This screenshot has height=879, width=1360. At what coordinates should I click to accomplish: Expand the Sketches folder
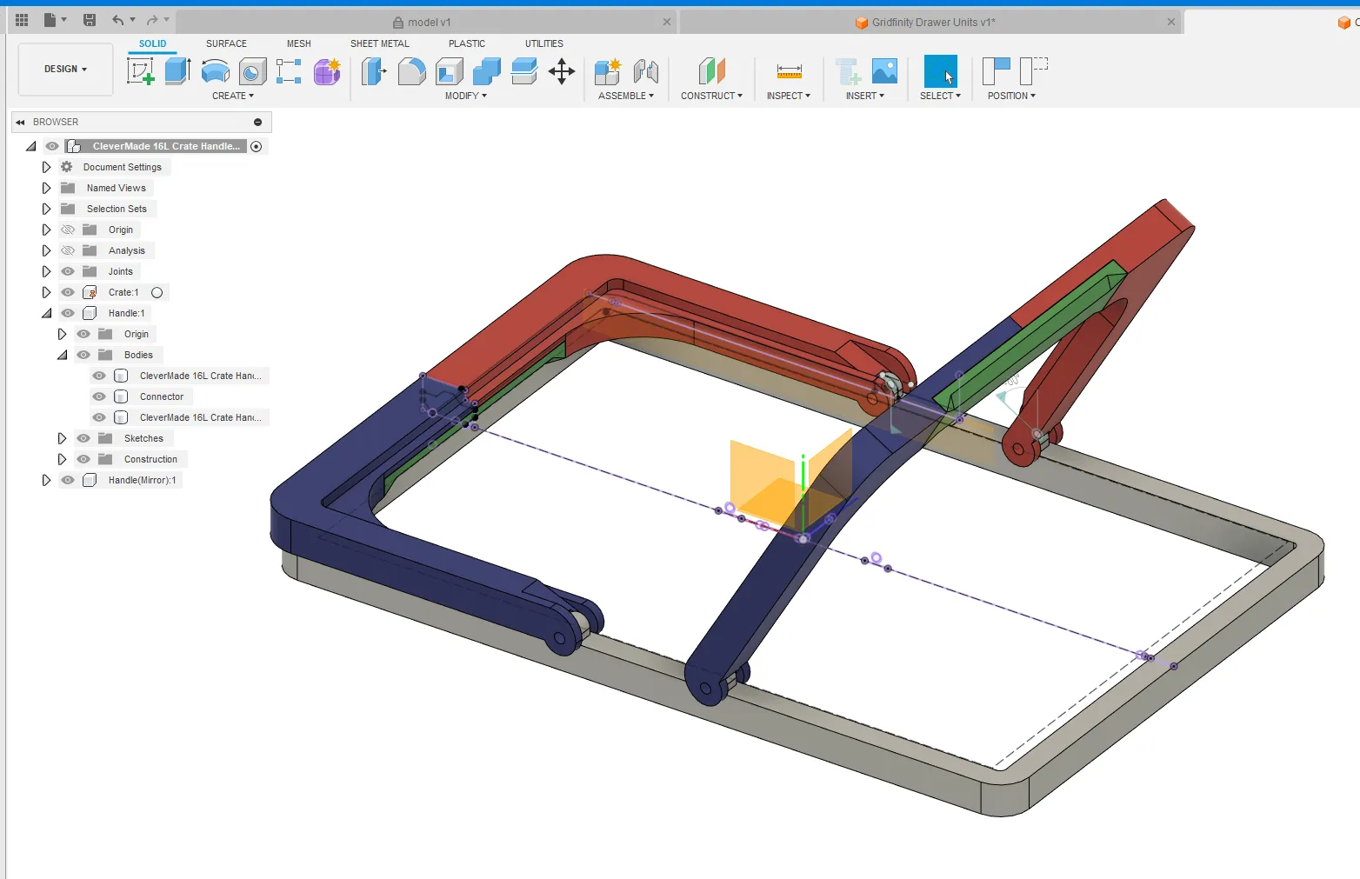coord(62,438)
